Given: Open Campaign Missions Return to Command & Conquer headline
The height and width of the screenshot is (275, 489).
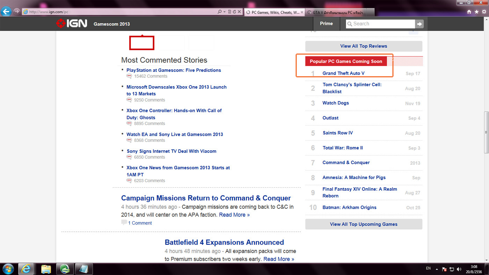Looking at the screenshot, I should coord(206,198).
